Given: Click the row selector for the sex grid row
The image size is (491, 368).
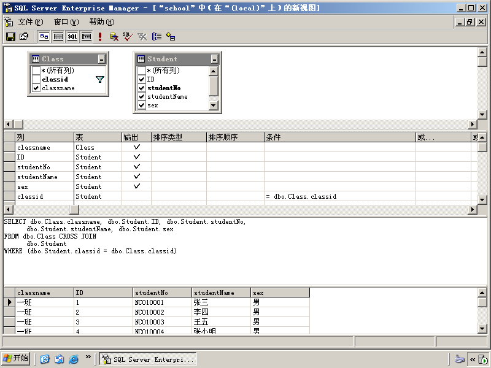Looking at the screenshot, I should click(x=9, y=186).
